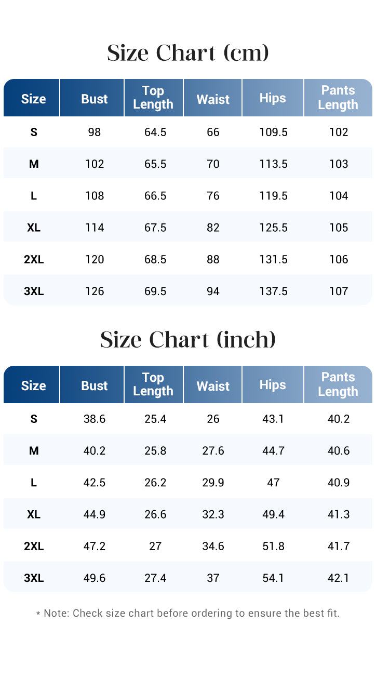Select the Waist header in inch chart
The image size is (376, 678).
pyautogui.click(x=213, y=386)
